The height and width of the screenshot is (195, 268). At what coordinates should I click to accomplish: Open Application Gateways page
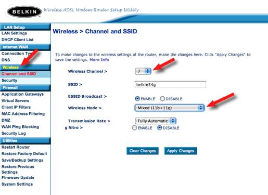click(22, 94)
